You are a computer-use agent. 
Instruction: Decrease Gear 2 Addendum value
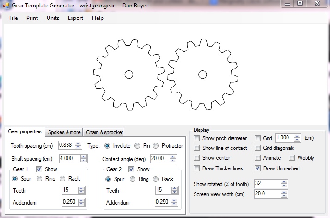tap(174, 204)
